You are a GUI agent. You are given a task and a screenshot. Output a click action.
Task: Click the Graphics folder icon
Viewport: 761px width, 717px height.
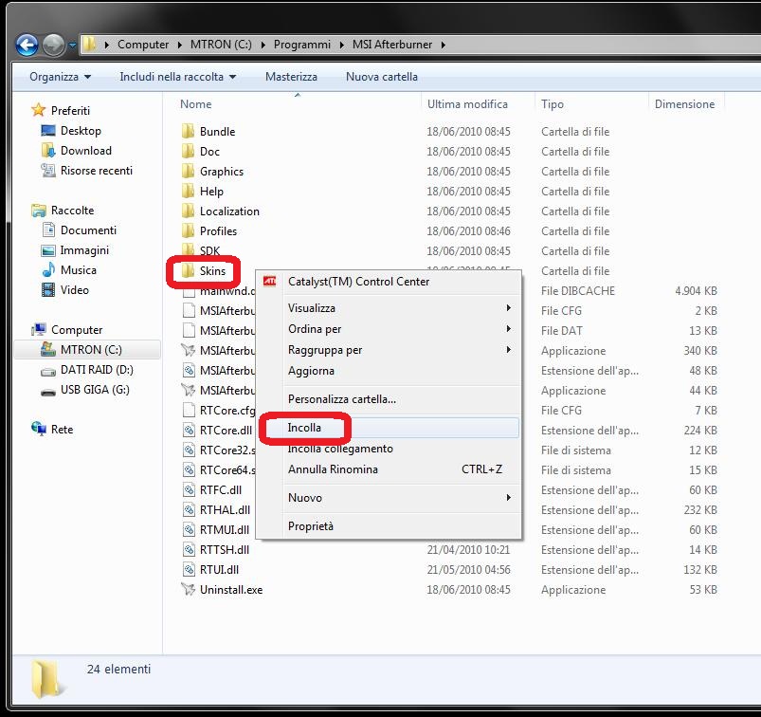[x=188, y=171]
